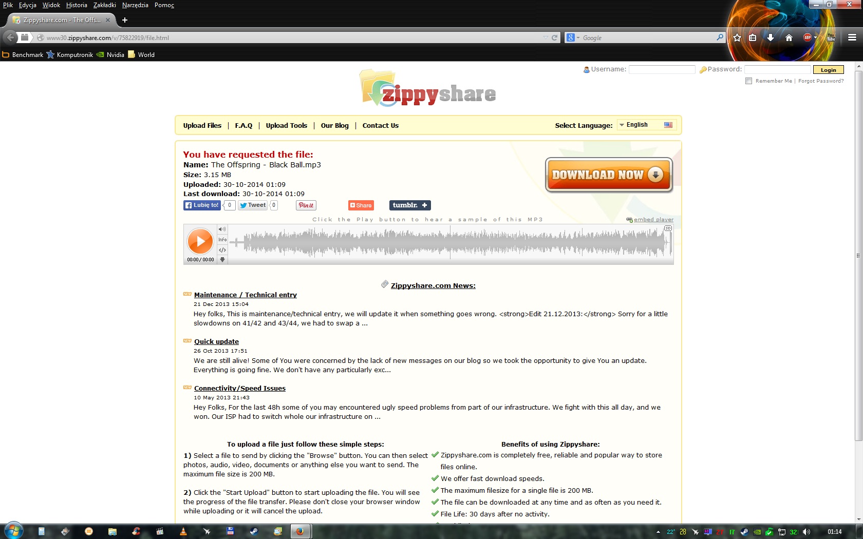Open the Firefox hamburger menu
The image size is (863, 539).
[852, 37]
